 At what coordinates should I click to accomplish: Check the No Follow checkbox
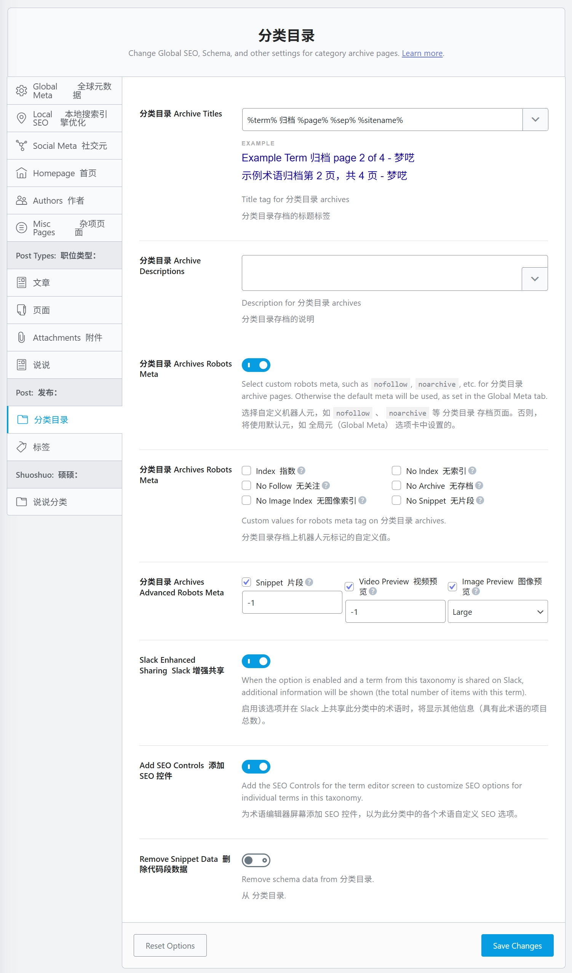click(246, 485)
